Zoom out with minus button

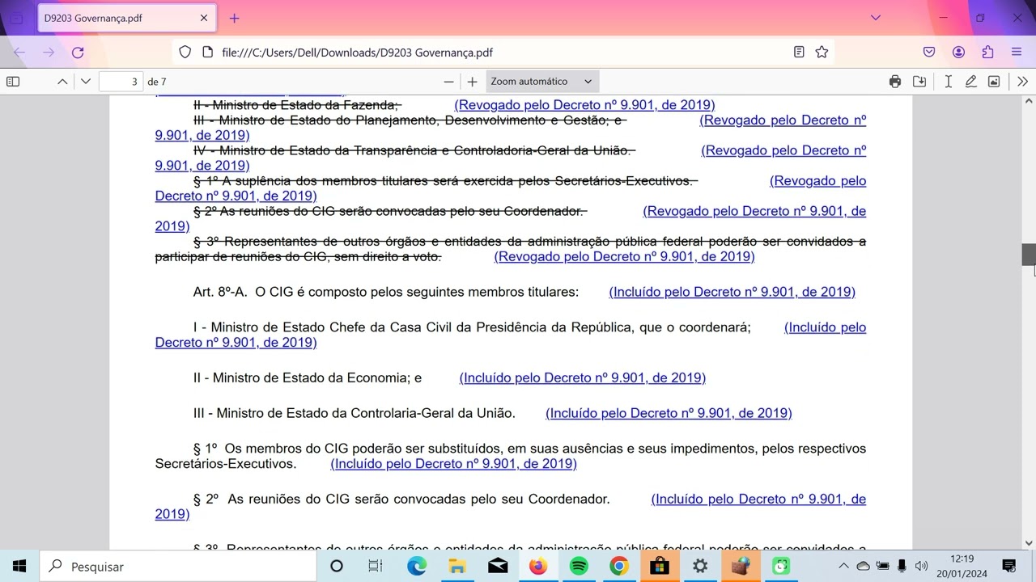click(x=448, y=82)
